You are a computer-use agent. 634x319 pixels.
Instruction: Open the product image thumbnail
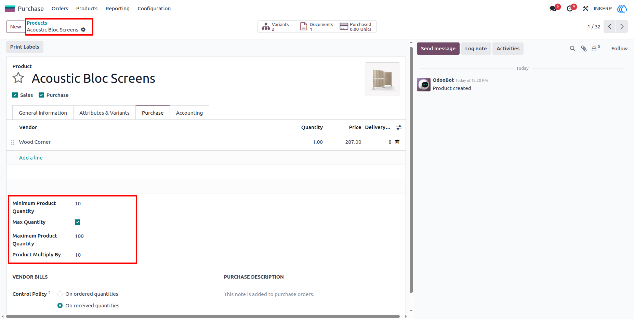coord(382,79)
